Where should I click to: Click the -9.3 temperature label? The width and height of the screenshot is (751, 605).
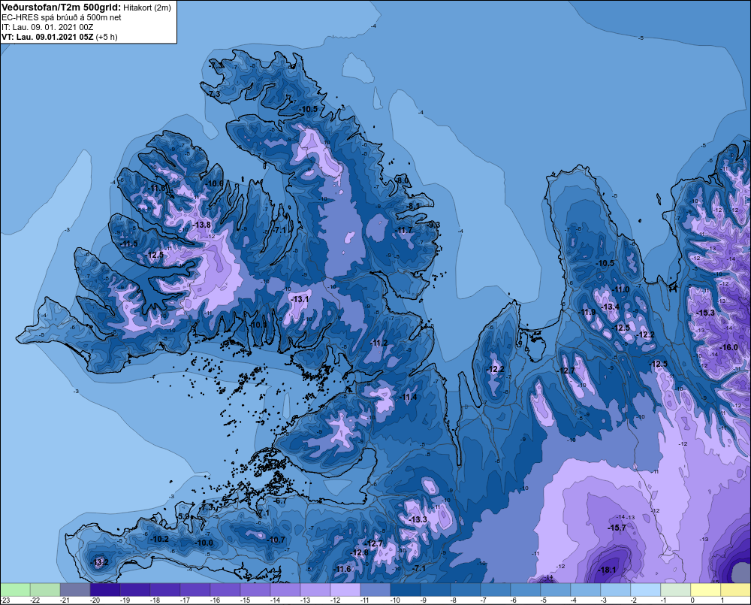(x=433, y=225)
